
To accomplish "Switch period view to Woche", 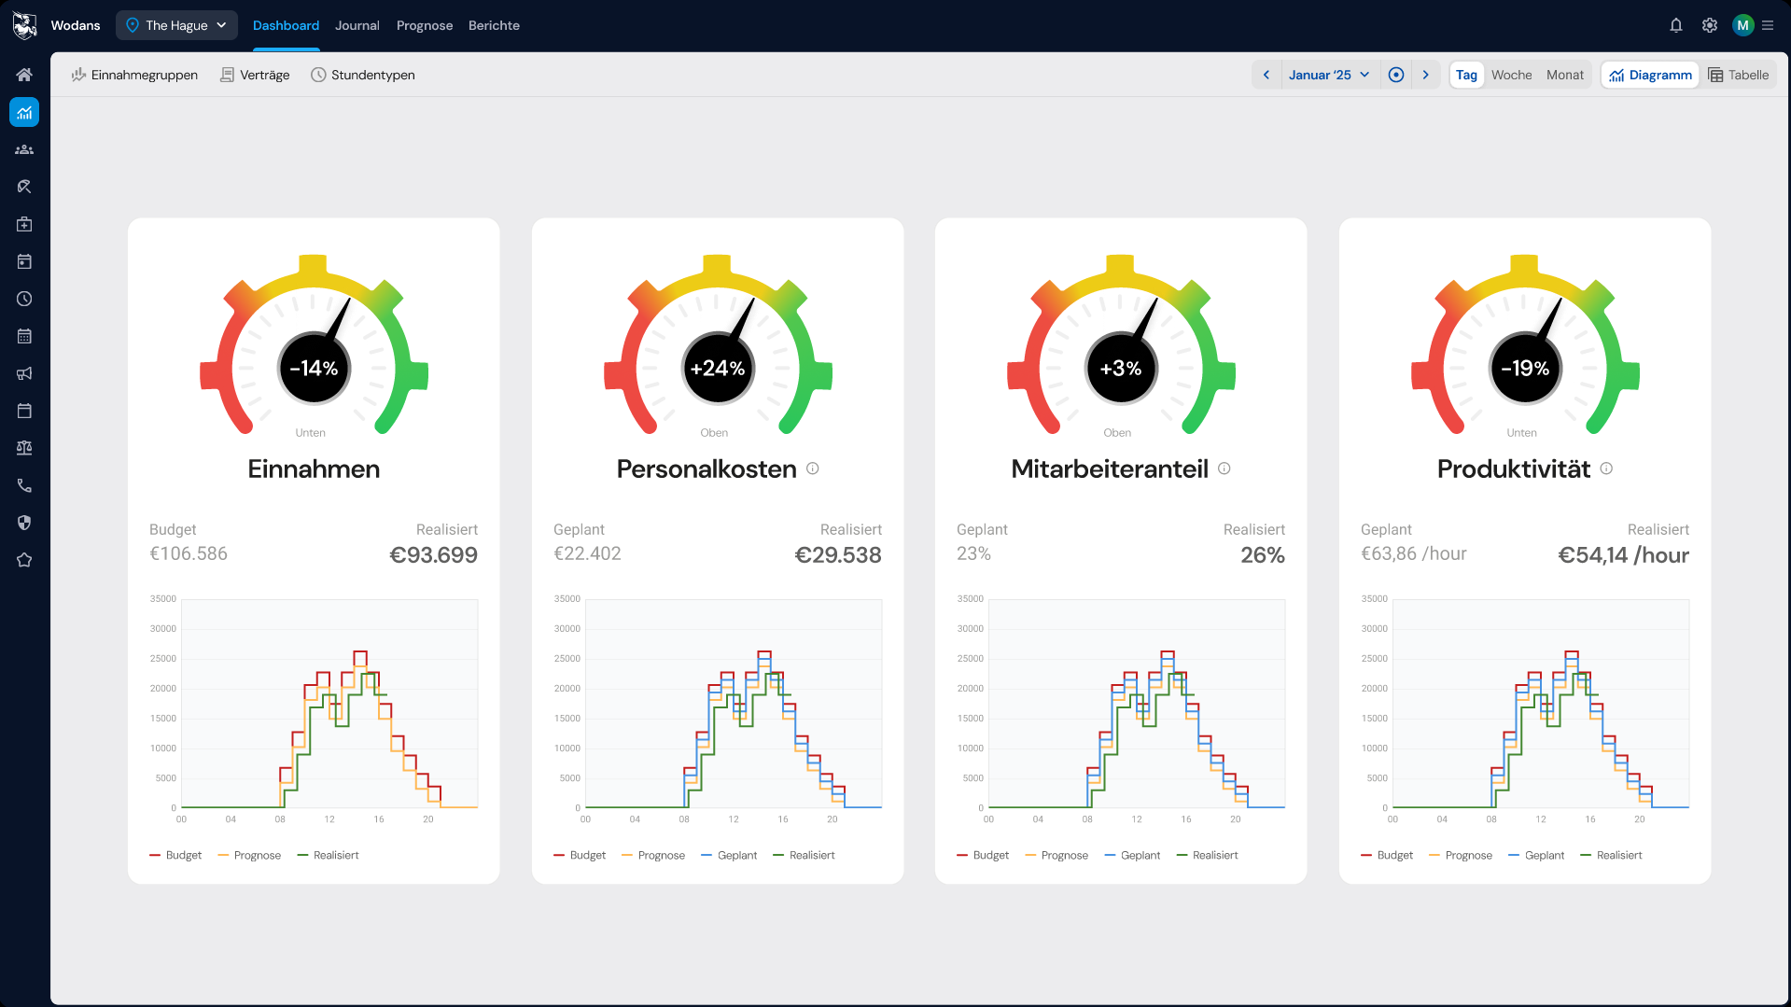I will [x=1511, y=75].
